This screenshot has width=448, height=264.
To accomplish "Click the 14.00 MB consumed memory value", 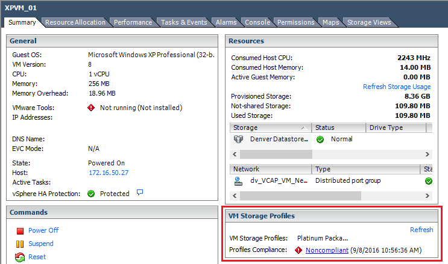I will point(415,67).
